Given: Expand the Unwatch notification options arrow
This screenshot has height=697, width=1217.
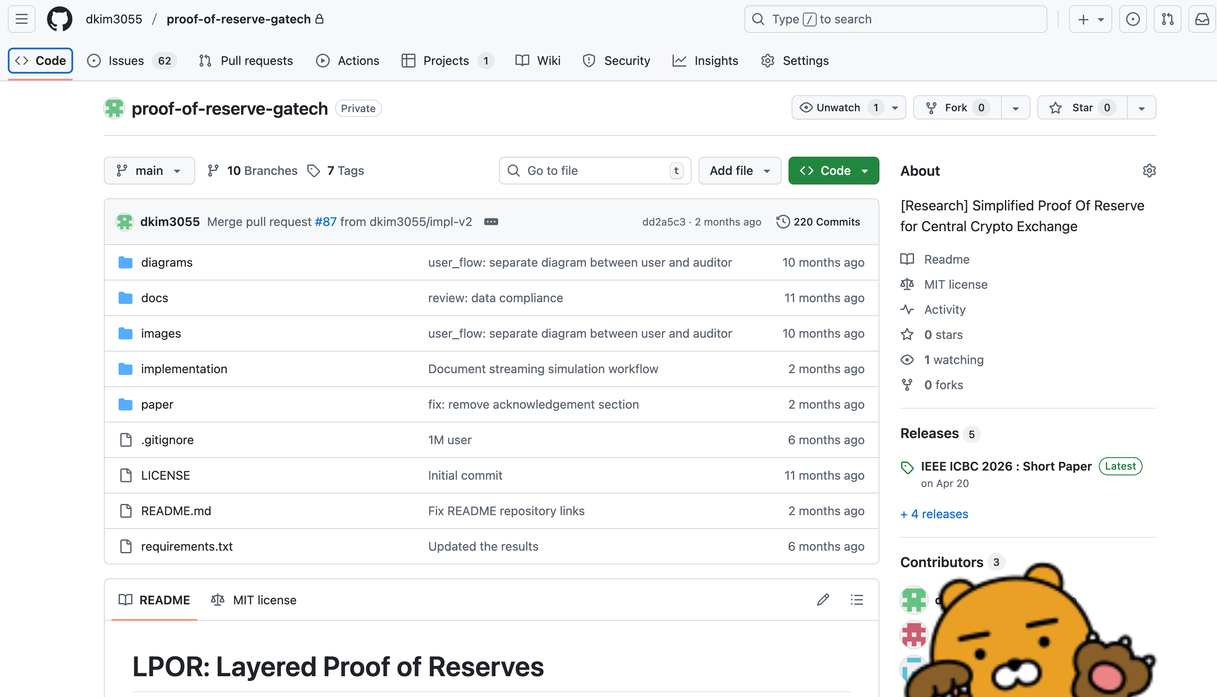Looking at the screenshot, I should coord(895,108).
